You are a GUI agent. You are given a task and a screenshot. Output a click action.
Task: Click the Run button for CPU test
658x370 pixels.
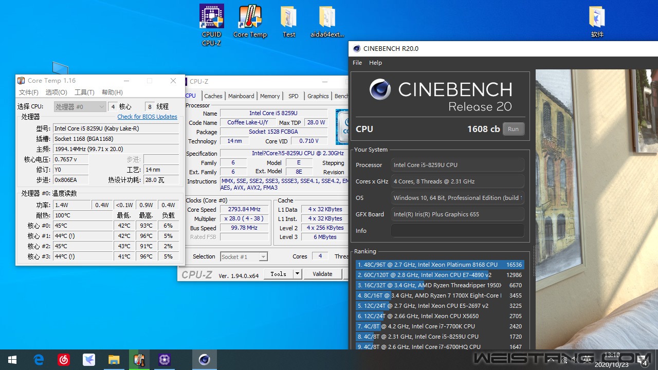(514, 129)
